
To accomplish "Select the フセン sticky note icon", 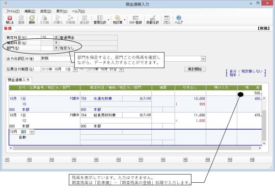I will click(x=167, y=20).
